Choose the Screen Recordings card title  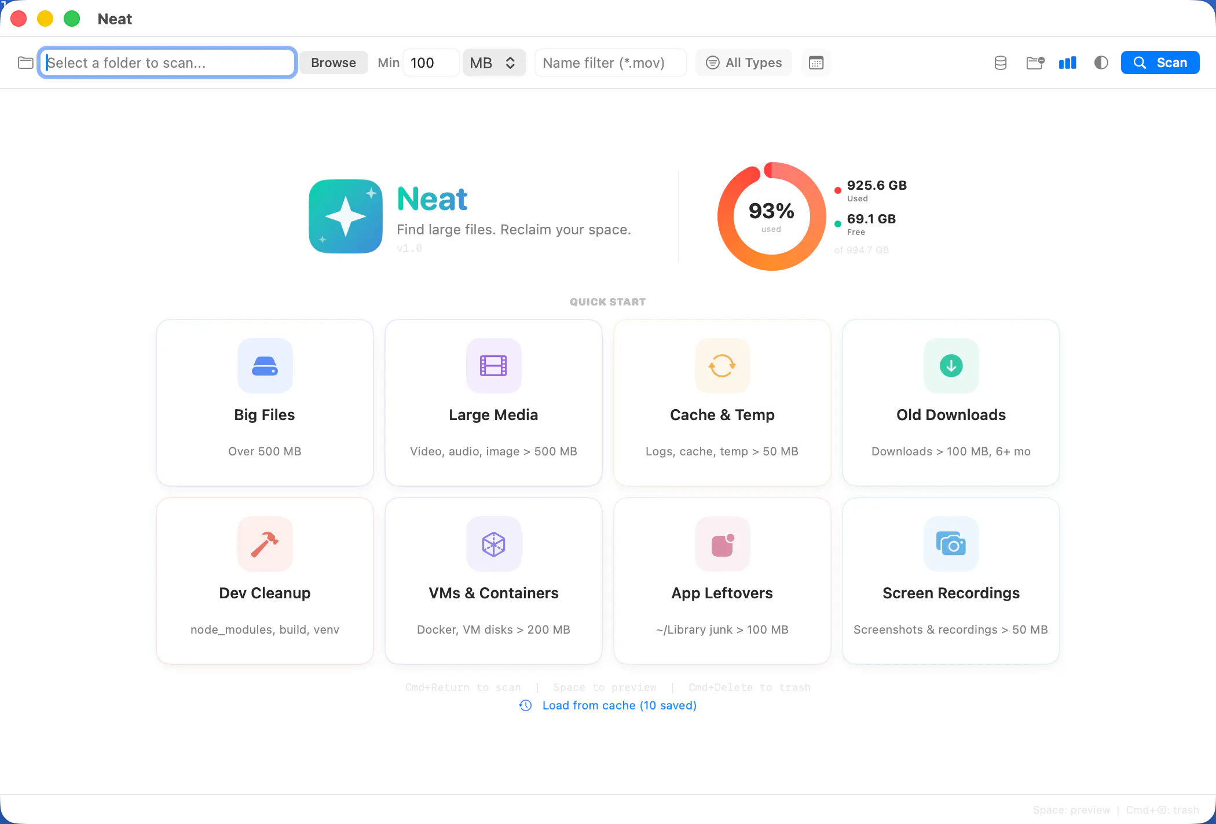951,593
